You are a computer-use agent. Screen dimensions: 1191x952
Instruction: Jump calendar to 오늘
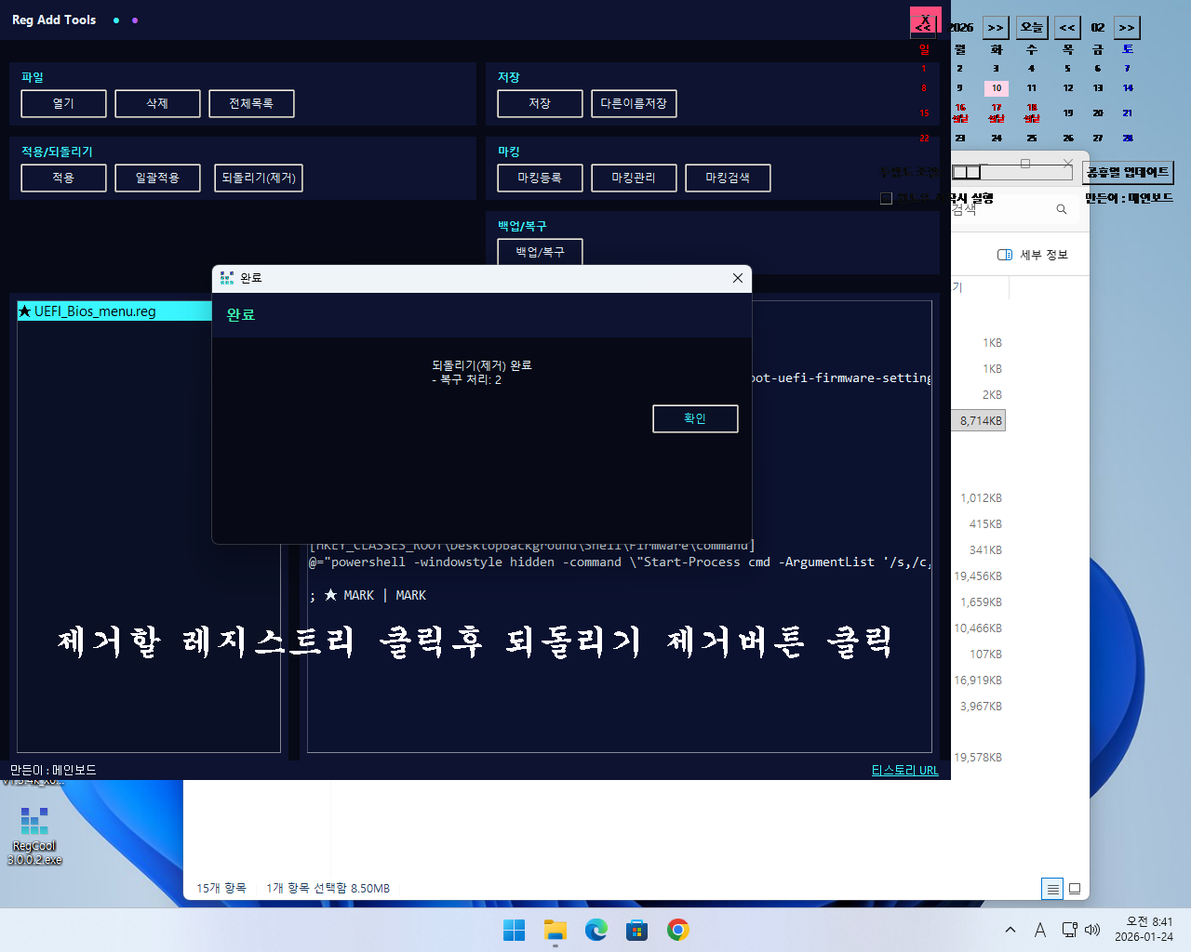coord(1032,28)
